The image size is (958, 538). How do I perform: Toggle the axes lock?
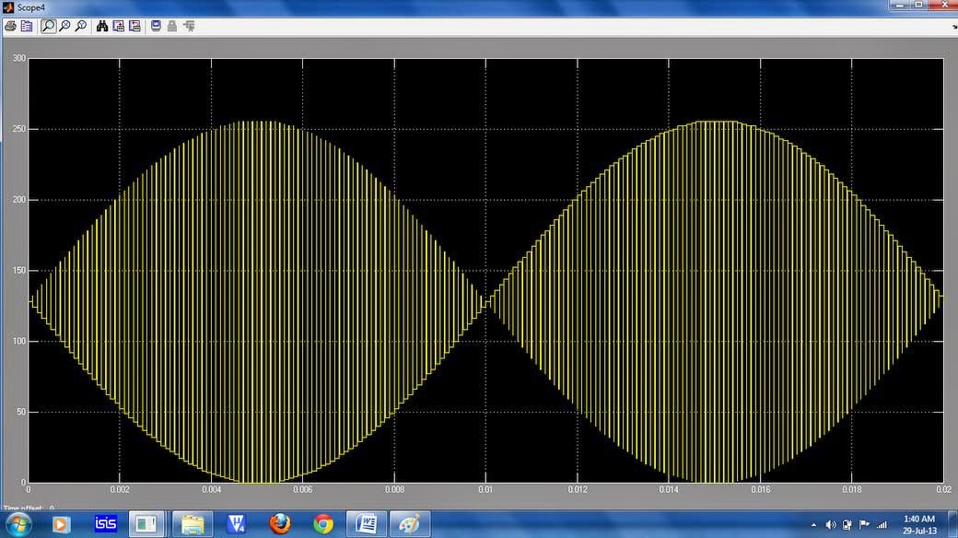(171, 27)
